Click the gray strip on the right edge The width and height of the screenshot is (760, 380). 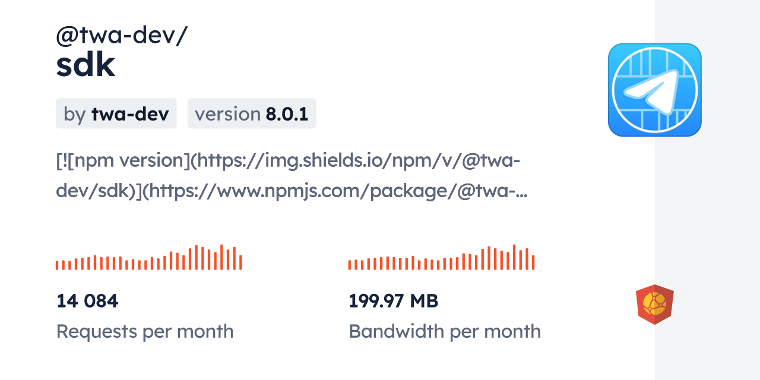pyautogui.click(x=707, y=190)
